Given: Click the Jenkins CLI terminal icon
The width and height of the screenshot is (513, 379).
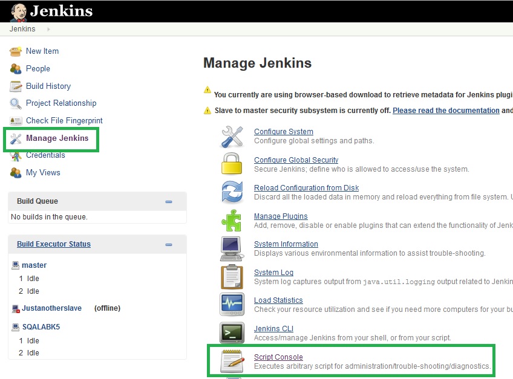Looking at the screenshot, I should pyautogui.click(x=232, y=332).
